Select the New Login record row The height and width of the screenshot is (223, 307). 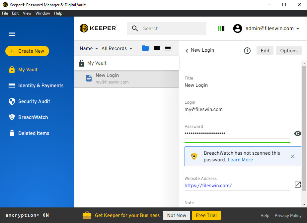click(127, 79)
